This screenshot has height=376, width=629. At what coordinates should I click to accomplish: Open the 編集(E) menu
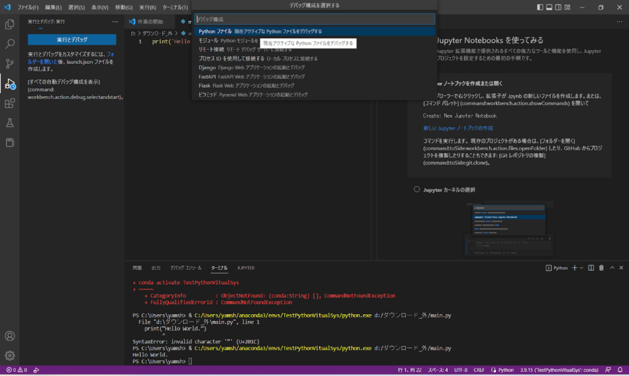pyautogui.click(x=53, y=7)
